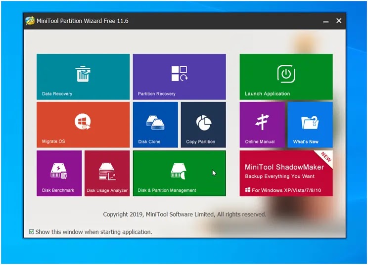Click the Copy Partition pie icon
Viewport: 368px width, 265px height.
coord(204,123)
